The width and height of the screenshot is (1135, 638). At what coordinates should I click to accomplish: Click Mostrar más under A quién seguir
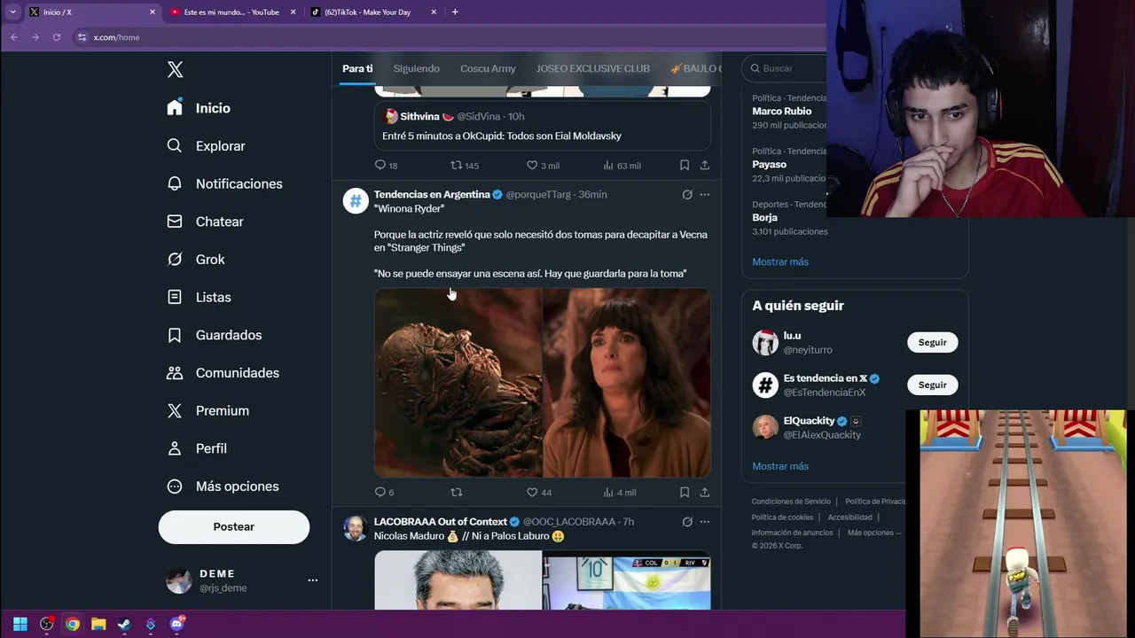click(780, 466)
